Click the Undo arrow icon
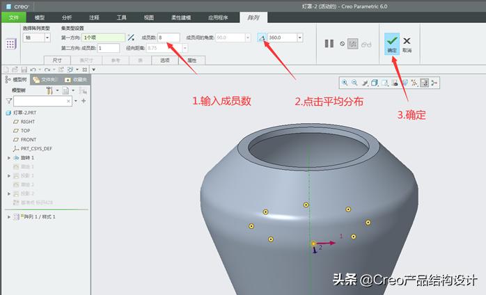486x295 pixels. click(x=33, y=70)
